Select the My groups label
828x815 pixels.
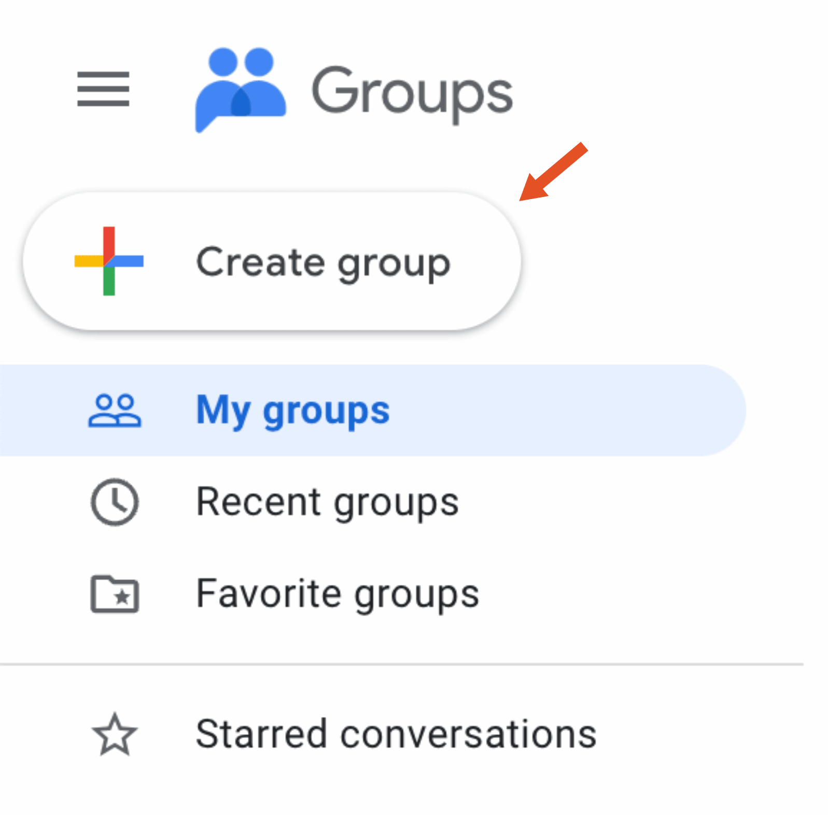point(293,411)
